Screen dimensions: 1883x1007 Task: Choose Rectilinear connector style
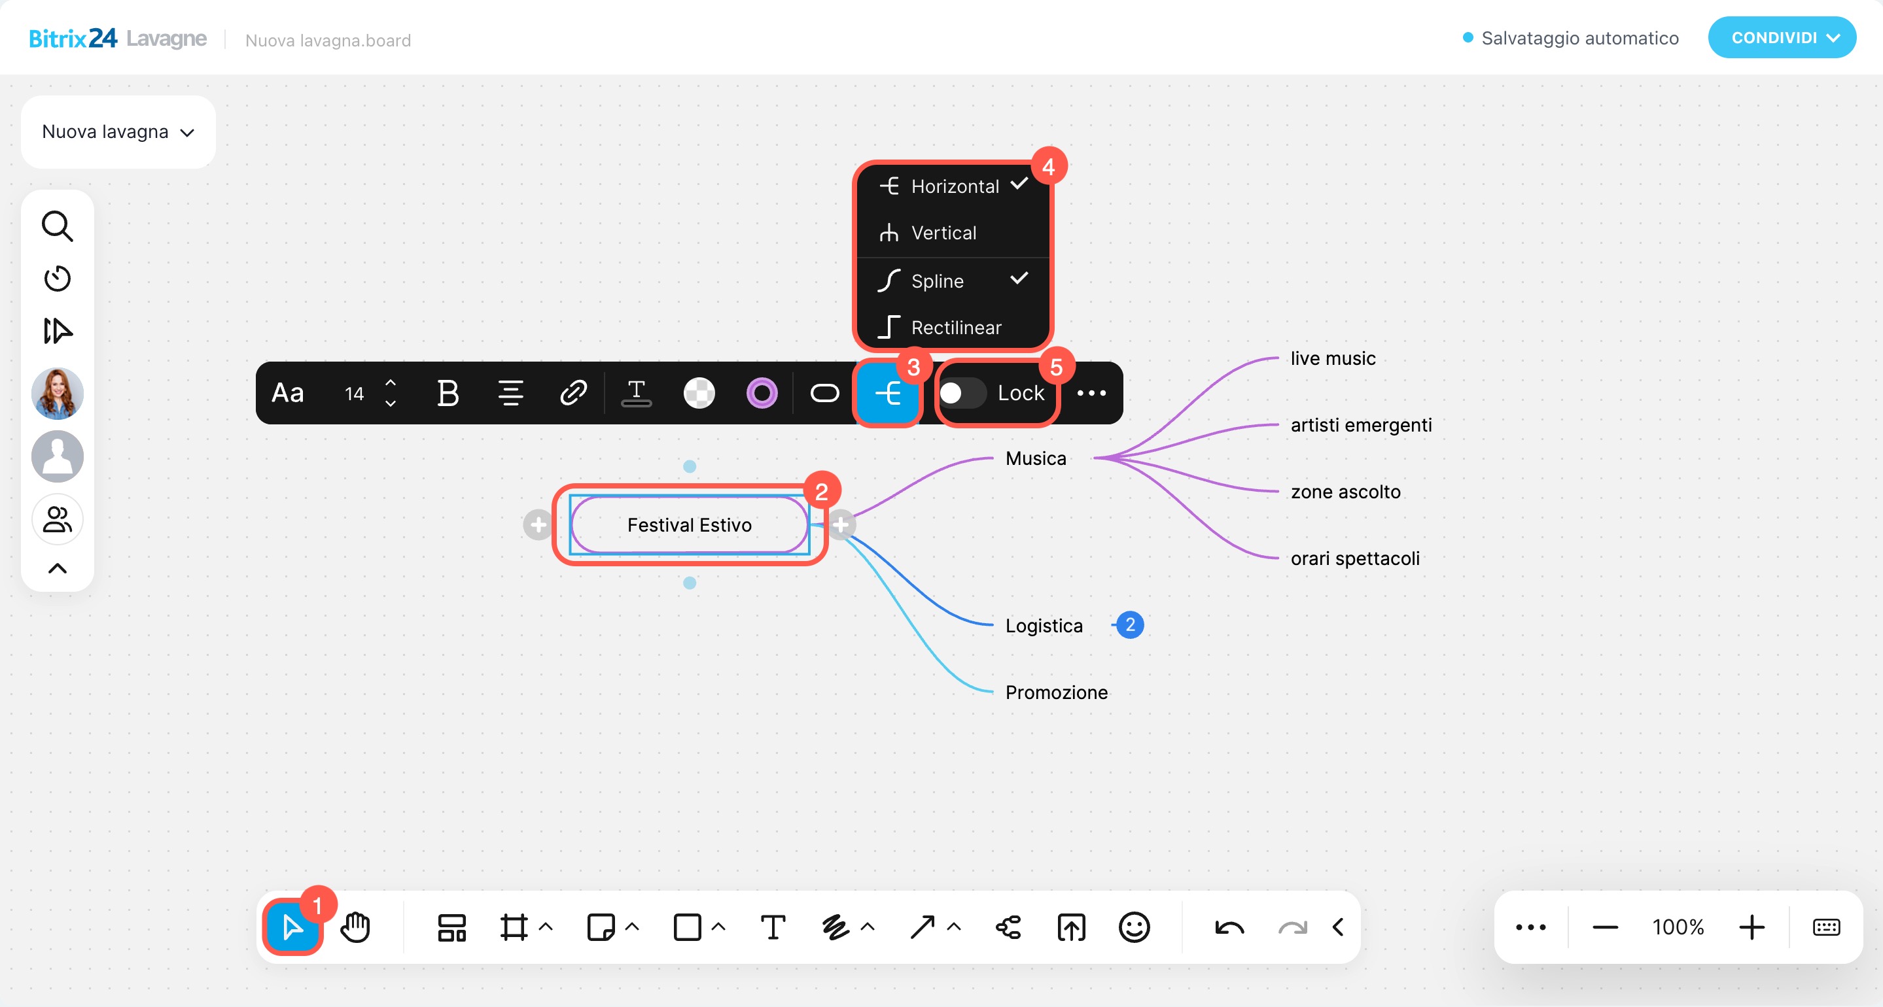tap(955, 328)
